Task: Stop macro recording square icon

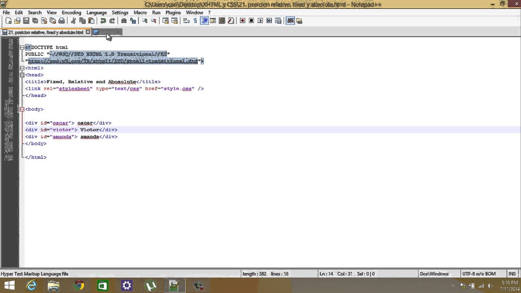Action: click(252, 21)
